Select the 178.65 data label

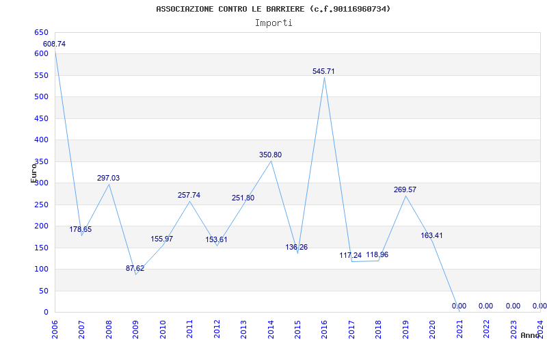(x=80, y=229)
